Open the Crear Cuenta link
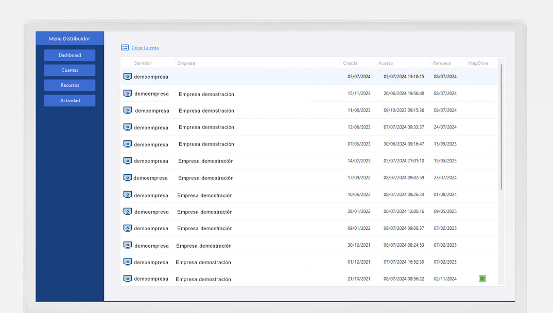 145,48
